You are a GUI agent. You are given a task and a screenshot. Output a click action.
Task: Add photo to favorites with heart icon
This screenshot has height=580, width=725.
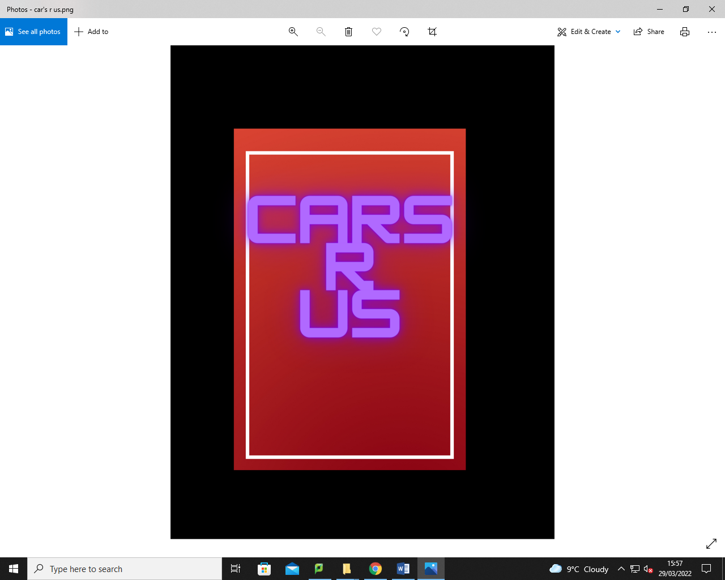[376, 32]
